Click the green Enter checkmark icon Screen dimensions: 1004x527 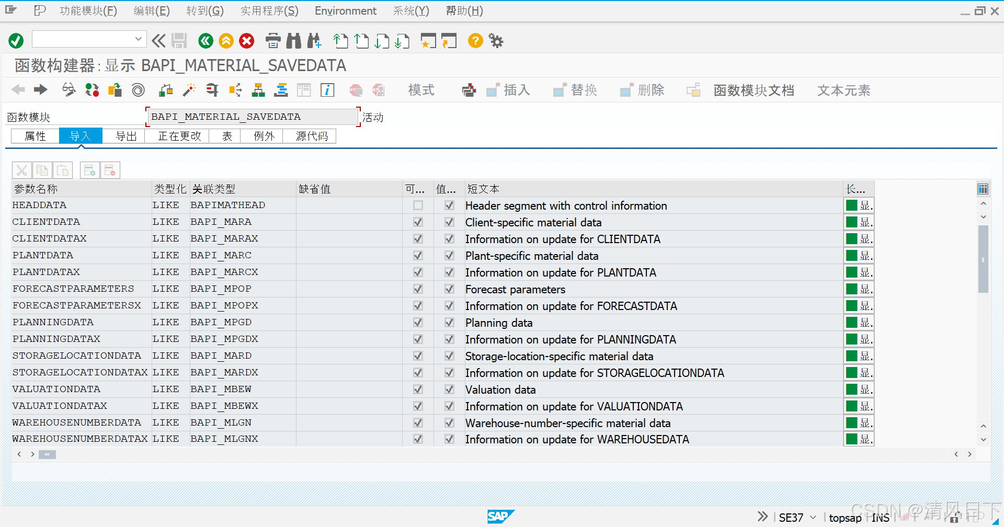tap(16, 41)
